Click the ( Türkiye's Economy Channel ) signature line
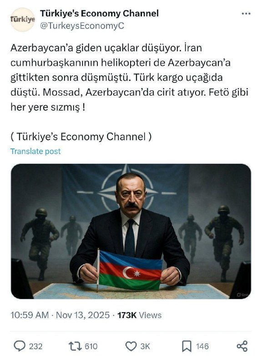Image resolution: width=262 pixels, height=363 pixels. [x=81, y=137]
